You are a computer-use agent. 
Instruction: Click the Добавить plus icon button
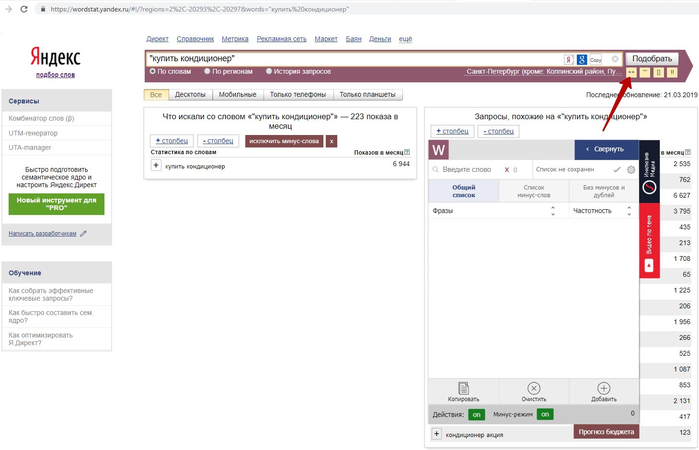pyautogui.click(x=604, y=391)
